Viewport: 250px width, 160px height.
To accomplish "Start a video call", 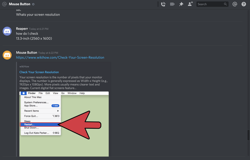I will click(x=172, y=4).
